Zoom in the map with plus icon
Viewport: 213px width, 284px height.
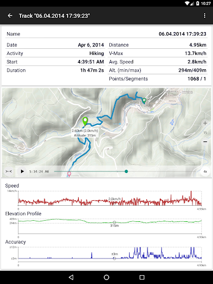(x=205, y=123)
